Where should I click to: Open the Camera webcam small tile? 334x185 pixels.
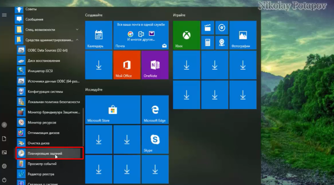222,43
